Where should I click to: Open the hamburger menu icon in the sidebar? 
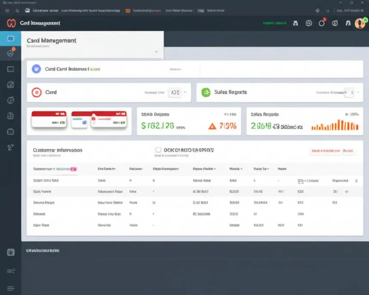(x=11, y=288)
